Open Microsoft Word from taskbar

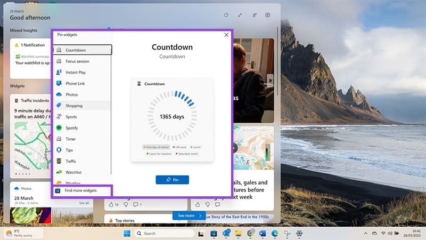coord(263,234)
